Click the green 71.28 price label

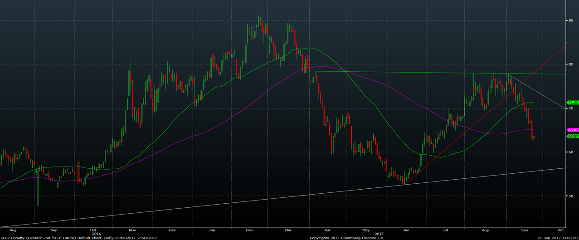click(x=573, y=103)
